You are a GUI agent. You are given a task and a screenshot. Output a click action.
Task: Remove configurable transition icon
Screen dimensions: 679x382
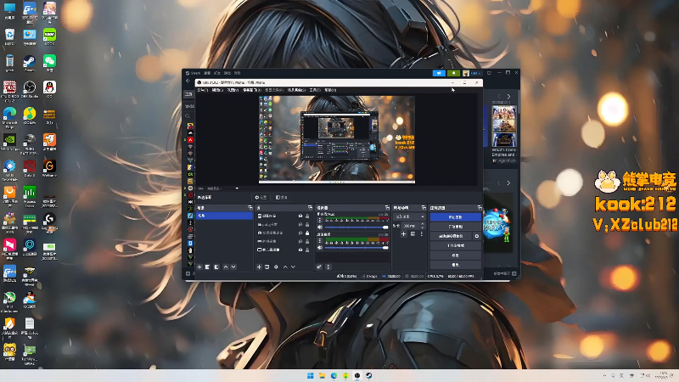coord(412,234)
